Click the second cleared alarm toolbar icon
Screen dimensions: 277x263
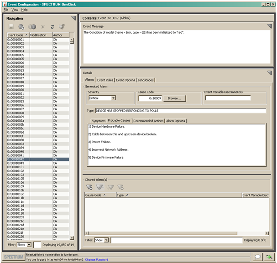click(100, 187)
